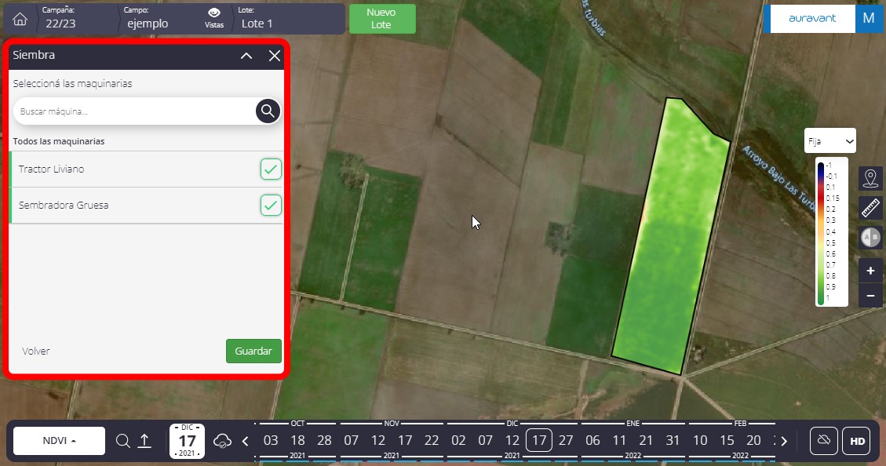This screenshot has height=466, width=886.
Task: Uncheck the Sembradora Gruesa checkbox
Action: (271, 205)
